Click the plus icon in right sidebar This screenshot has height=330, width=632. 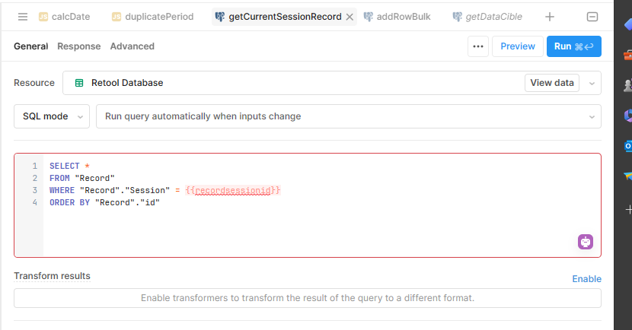[628, 209]
